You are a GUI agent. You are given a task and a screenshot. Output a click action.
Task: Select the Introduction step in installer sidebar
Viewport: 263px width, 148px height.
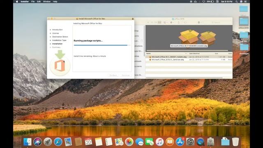[58, 30]
